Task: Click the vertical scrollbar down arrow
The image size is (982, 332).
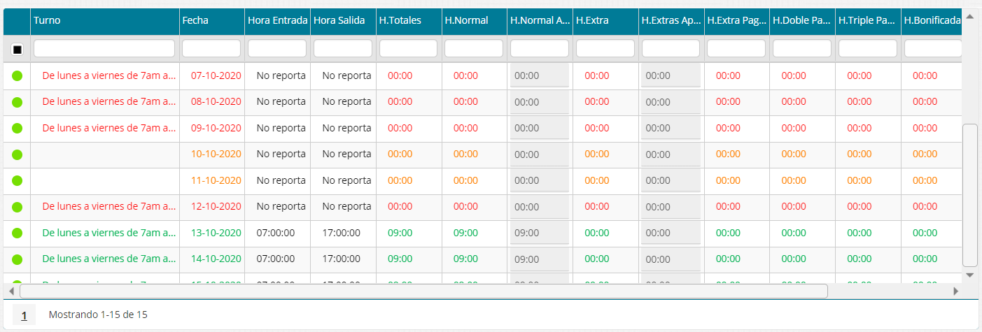Action: pyautogui.click(x=969, y=275)
